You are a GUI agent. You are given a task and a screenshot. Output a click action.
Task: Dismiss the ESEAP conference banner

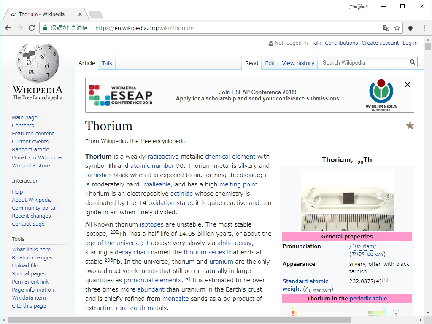click(x=408, y=84)
